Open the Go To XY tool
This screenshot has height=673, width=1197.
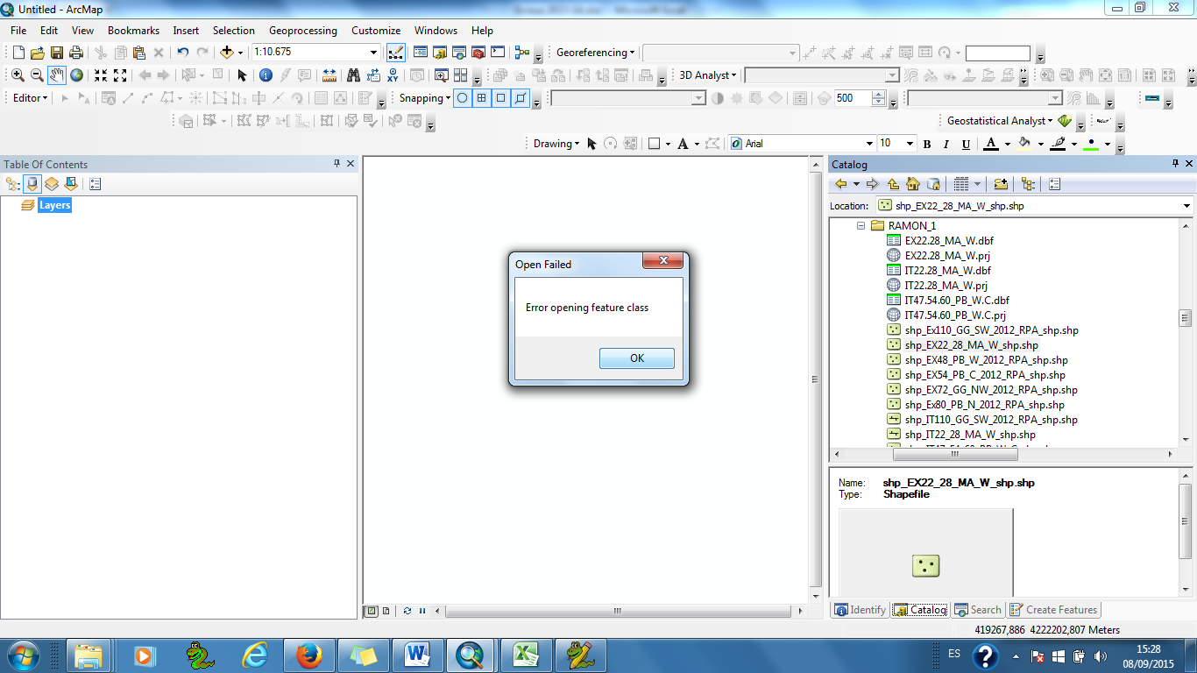click(x=393, y=75)
